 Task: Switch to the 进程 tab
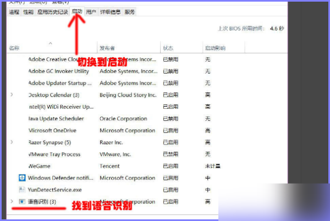pyautogui.click(x=14, y=12)
